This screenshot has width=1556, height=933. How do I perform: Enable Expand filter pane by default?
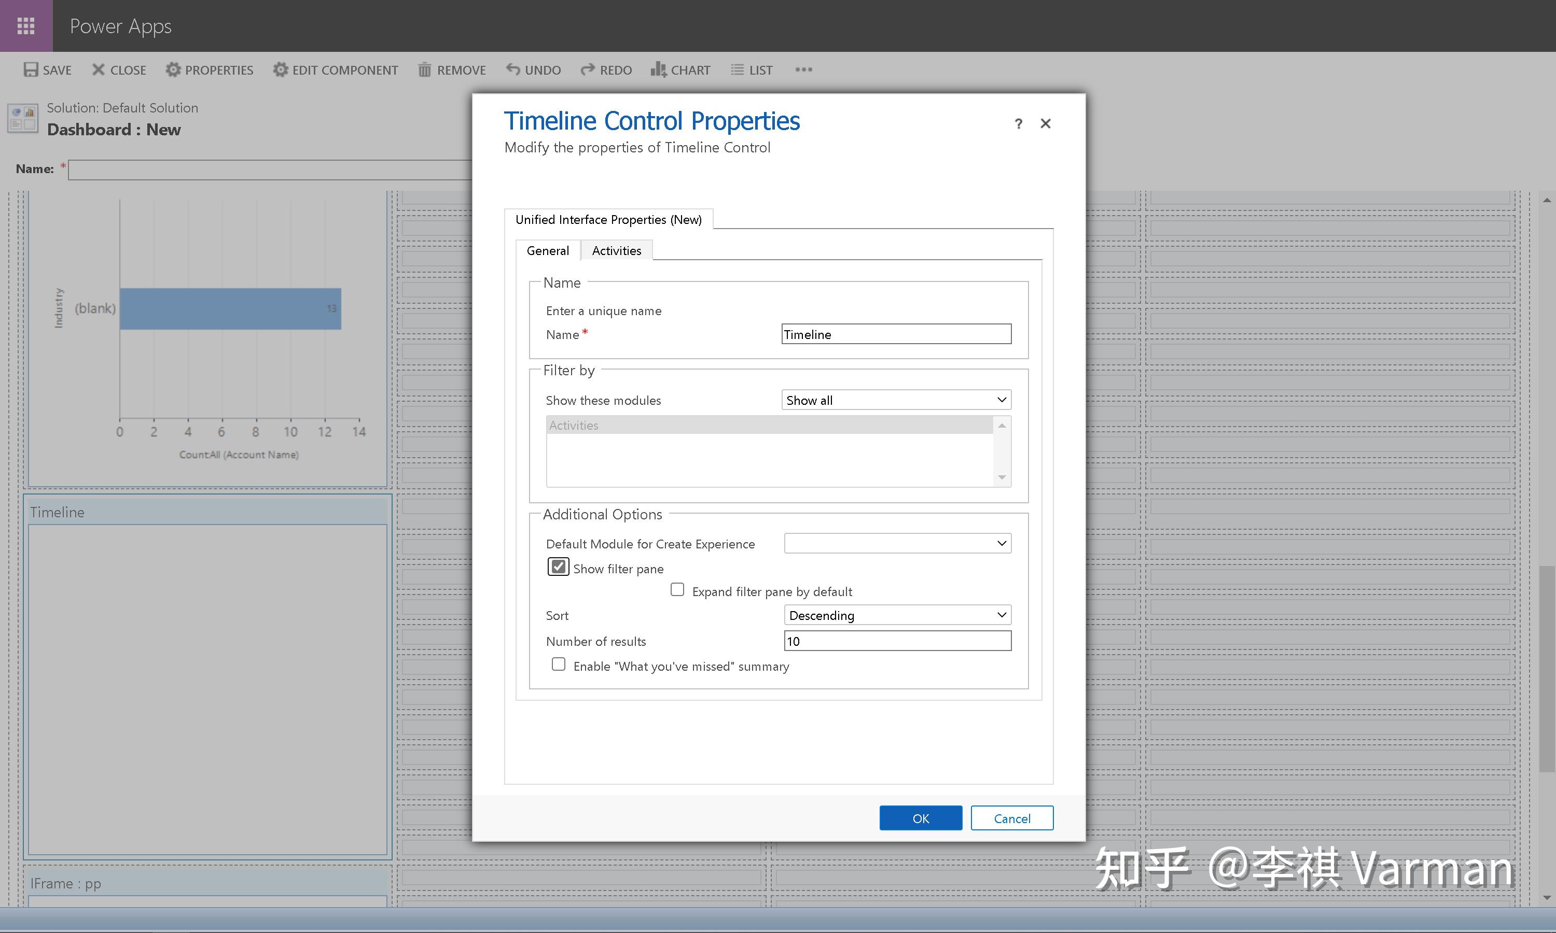coord(677,590)
